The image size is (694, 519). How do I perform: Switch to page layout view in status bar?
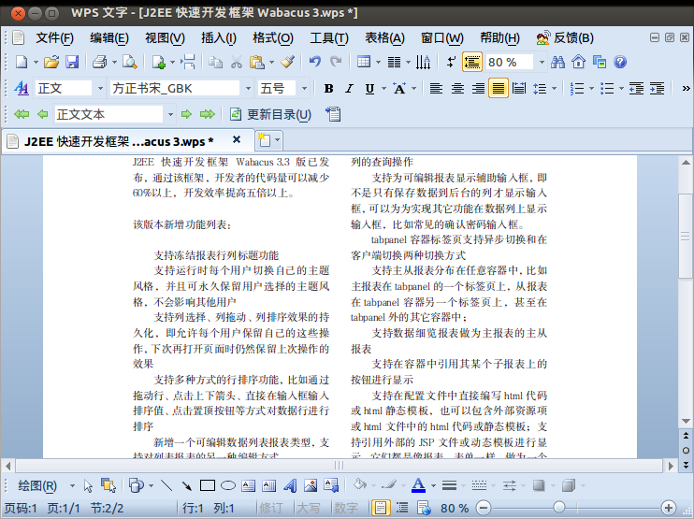[x=380, y=508]
